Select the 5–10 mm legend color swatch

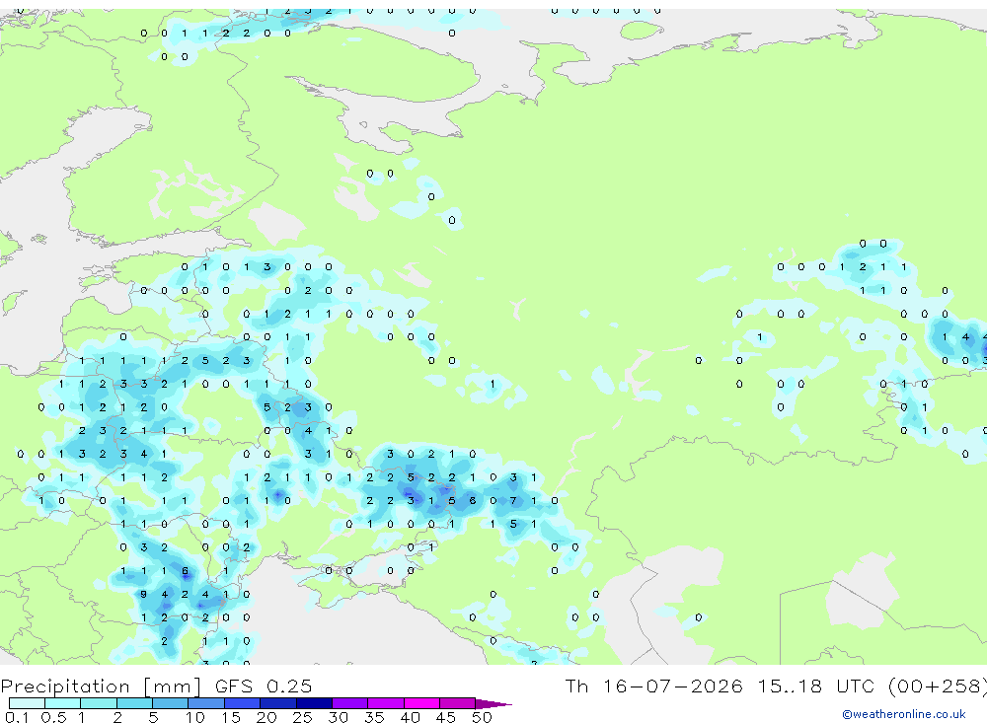coord(171,703)
